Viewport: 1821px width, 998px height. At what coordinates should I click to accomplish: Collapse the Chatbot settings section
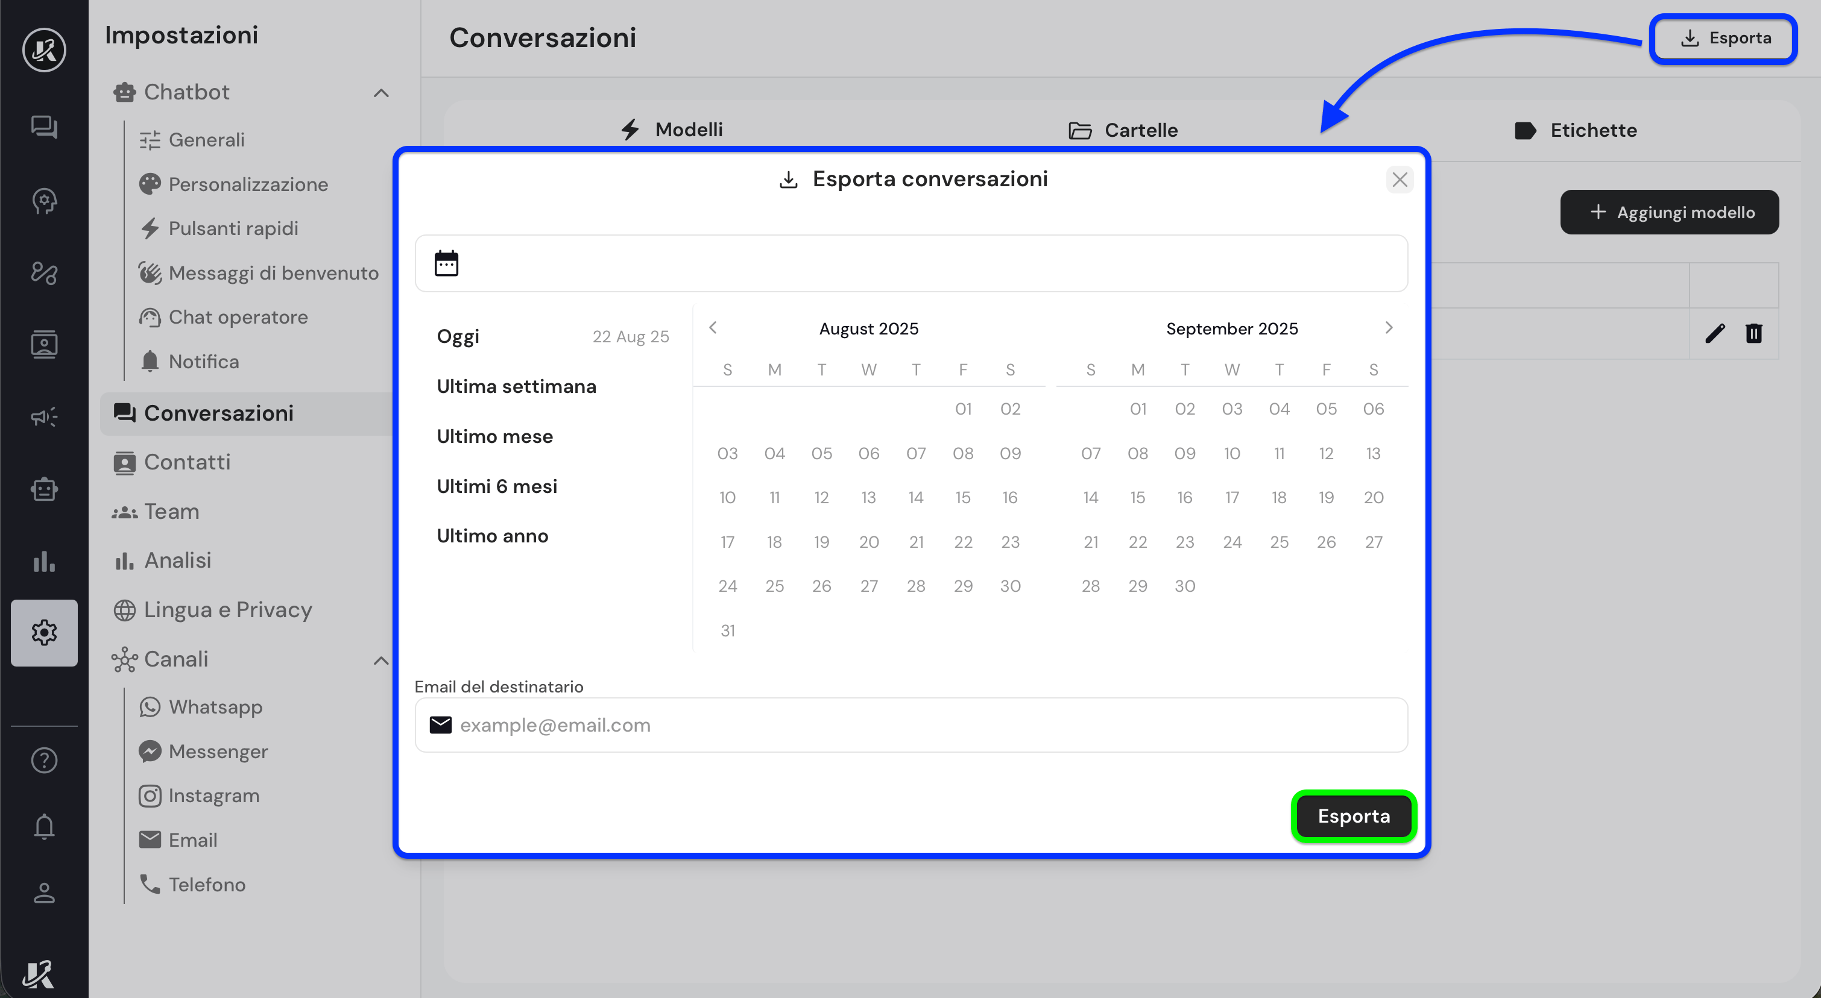[381, 93]
